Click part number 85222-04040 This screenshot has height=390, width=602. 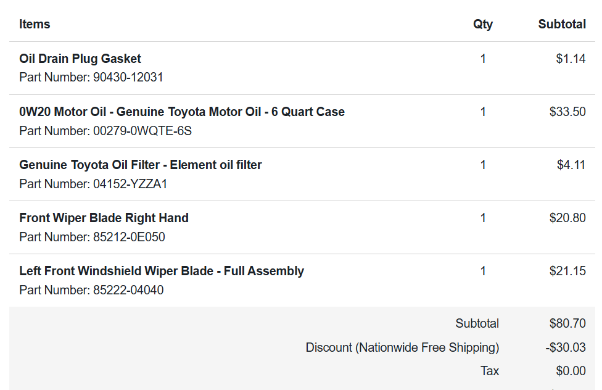click(x=128, y=289)
